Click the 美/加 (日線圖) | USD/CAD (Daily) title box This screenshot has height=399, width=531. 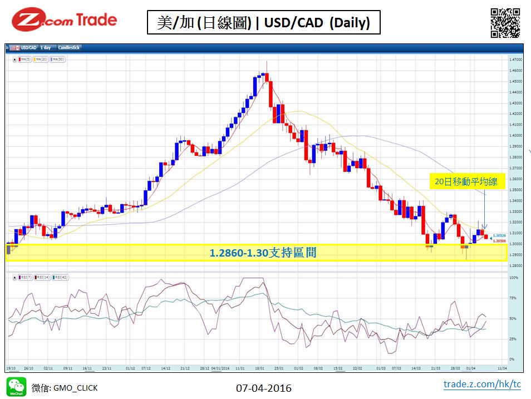[x=263, y=22]
